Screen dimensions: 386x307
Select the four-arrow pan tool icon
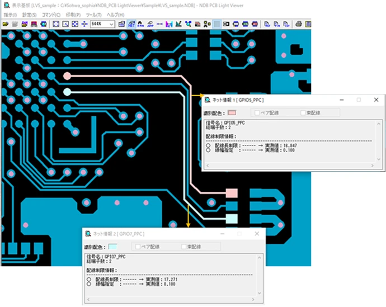coord(84,24)
